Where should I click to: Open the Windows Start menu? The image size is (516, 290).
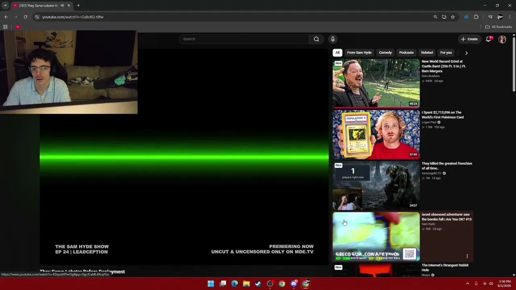coord(211,284)
